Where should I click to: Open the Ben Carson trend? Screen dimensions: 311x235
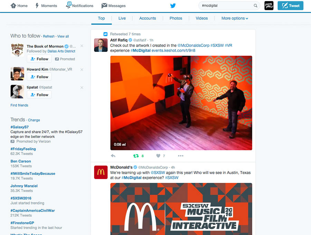[21, 161]
